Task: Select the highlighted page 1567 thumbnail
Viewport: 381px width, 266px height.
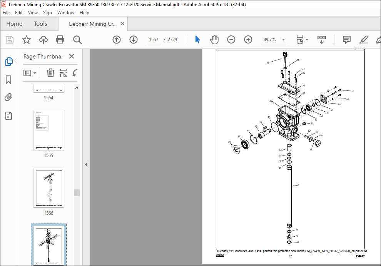Action: [x=48, y=245]
